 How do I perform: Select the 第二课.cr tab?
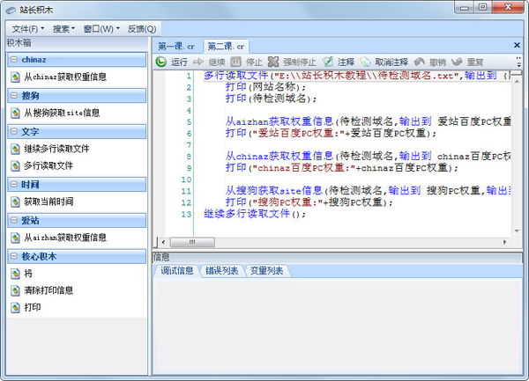(x=226, y=47)
